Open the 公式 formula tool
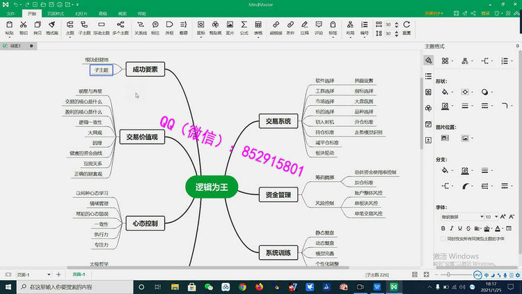This screenshot has width=522, height=294. [244, 27]
